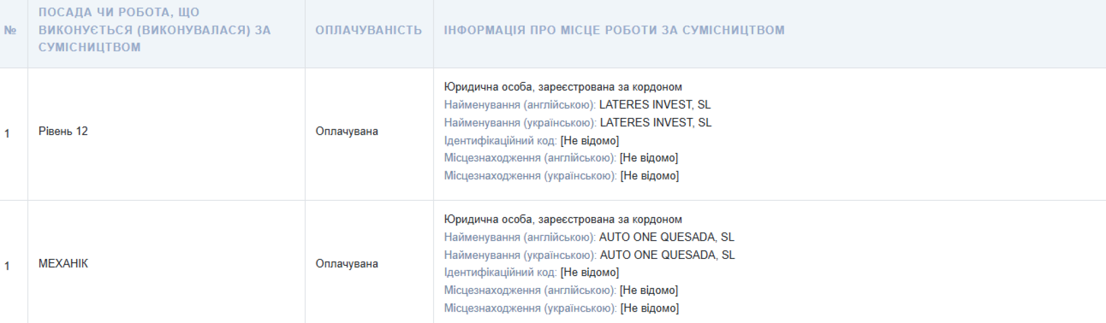Click Місцезнаходження (англійською) value for AUTO ONE QUESADA
Viewport: 1106px width, 323px height.
click(649, 290)
